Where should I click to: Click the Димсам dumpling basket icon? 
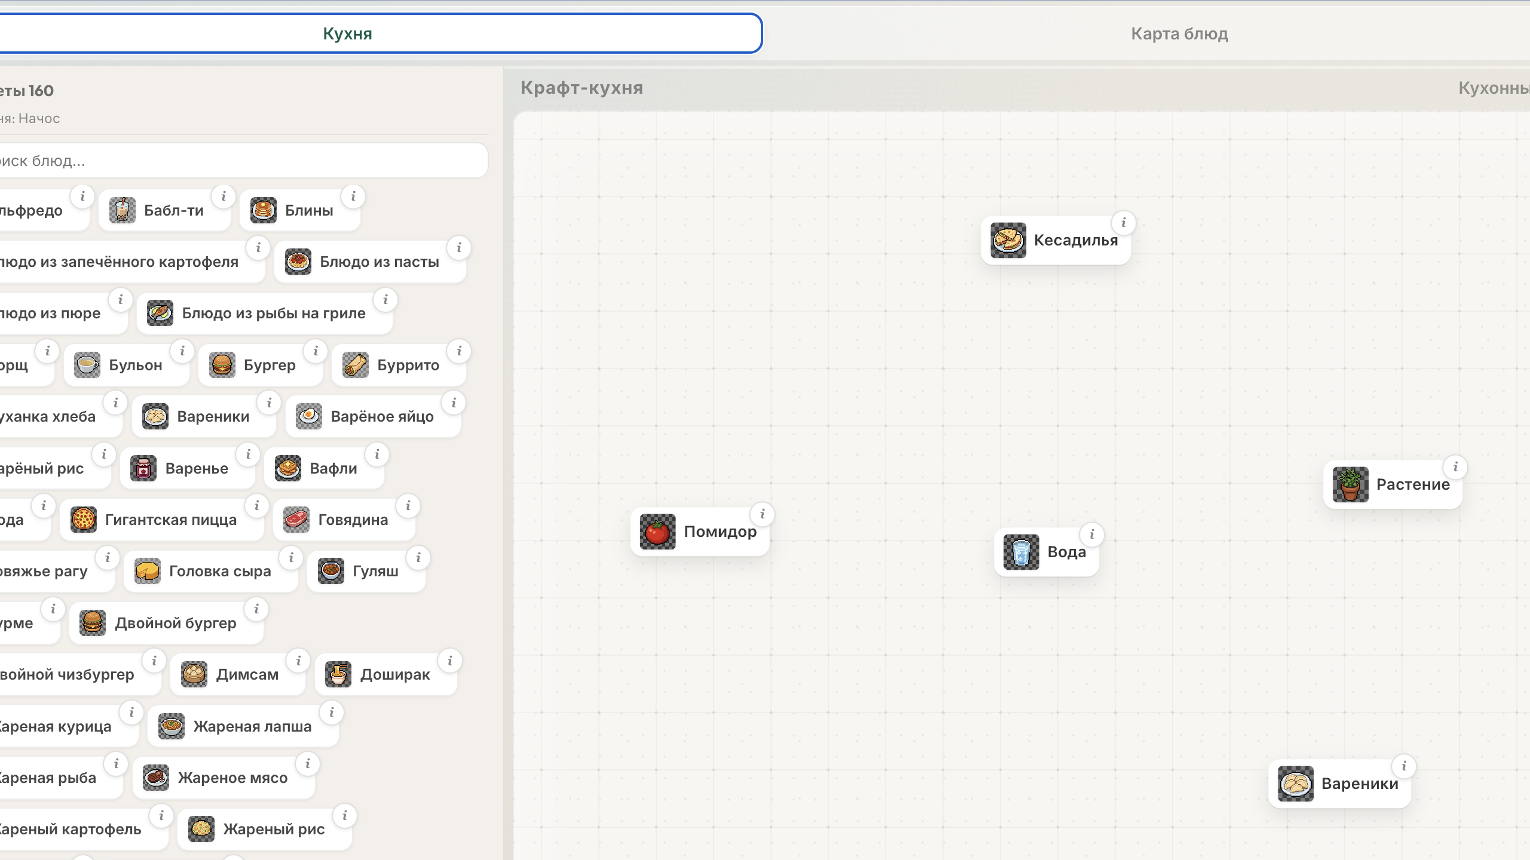(x=194, y=674)
